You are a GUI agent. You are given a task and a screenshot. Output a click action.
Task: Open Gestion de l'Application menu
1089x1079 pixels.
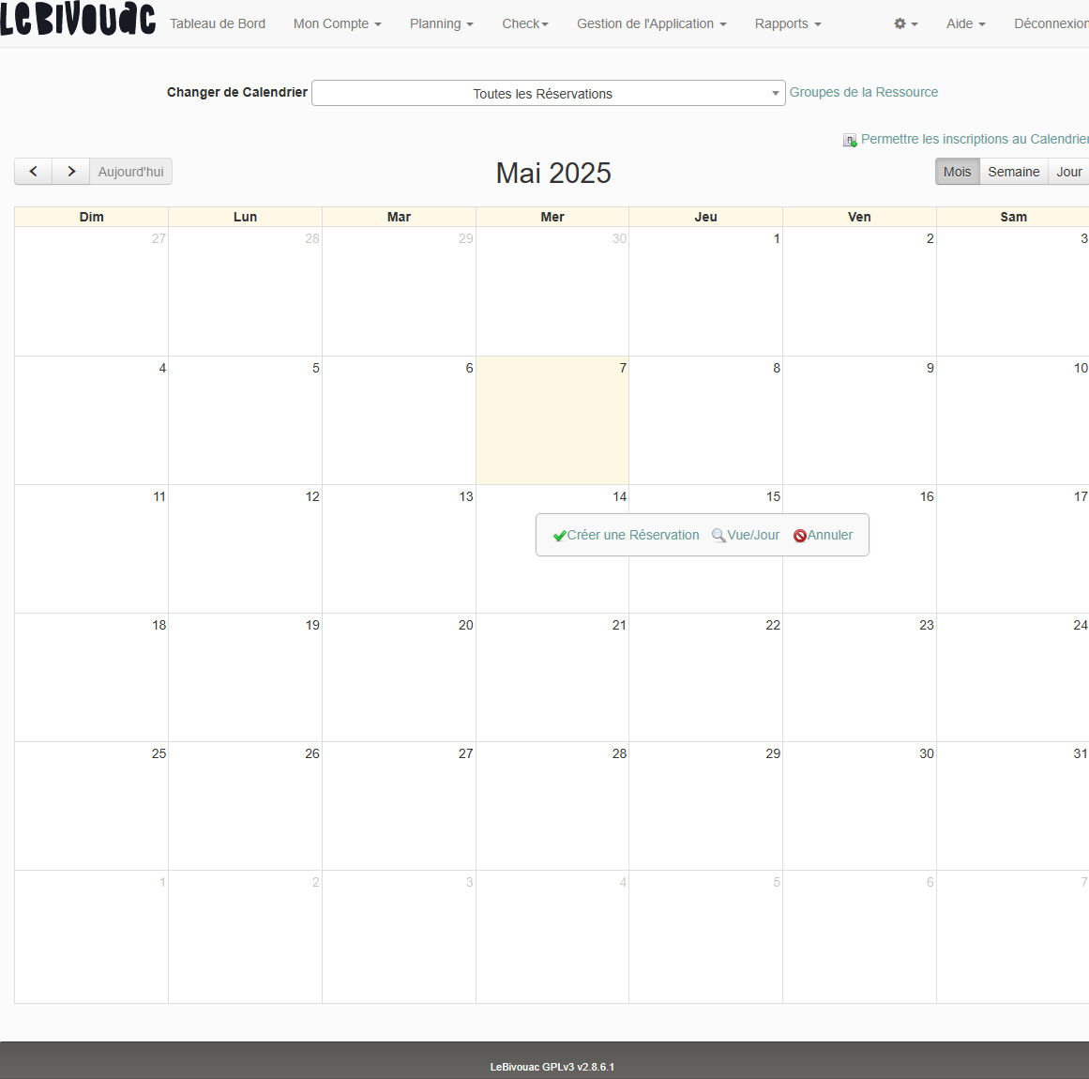point(651,23)
